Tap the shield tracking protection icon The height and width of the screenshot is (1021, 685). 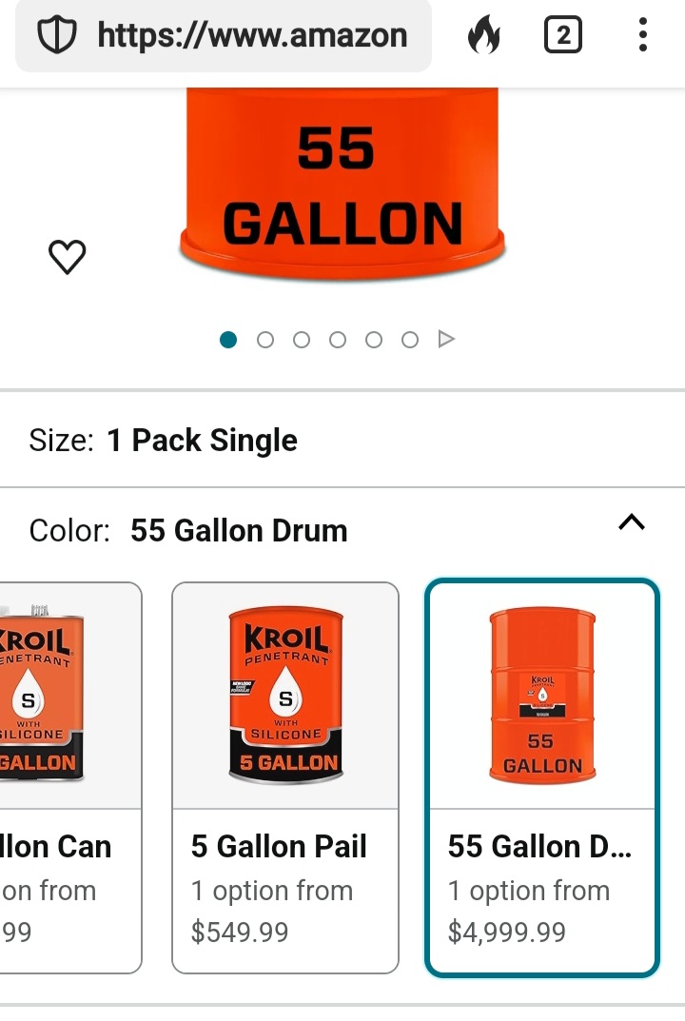point(55,36)
